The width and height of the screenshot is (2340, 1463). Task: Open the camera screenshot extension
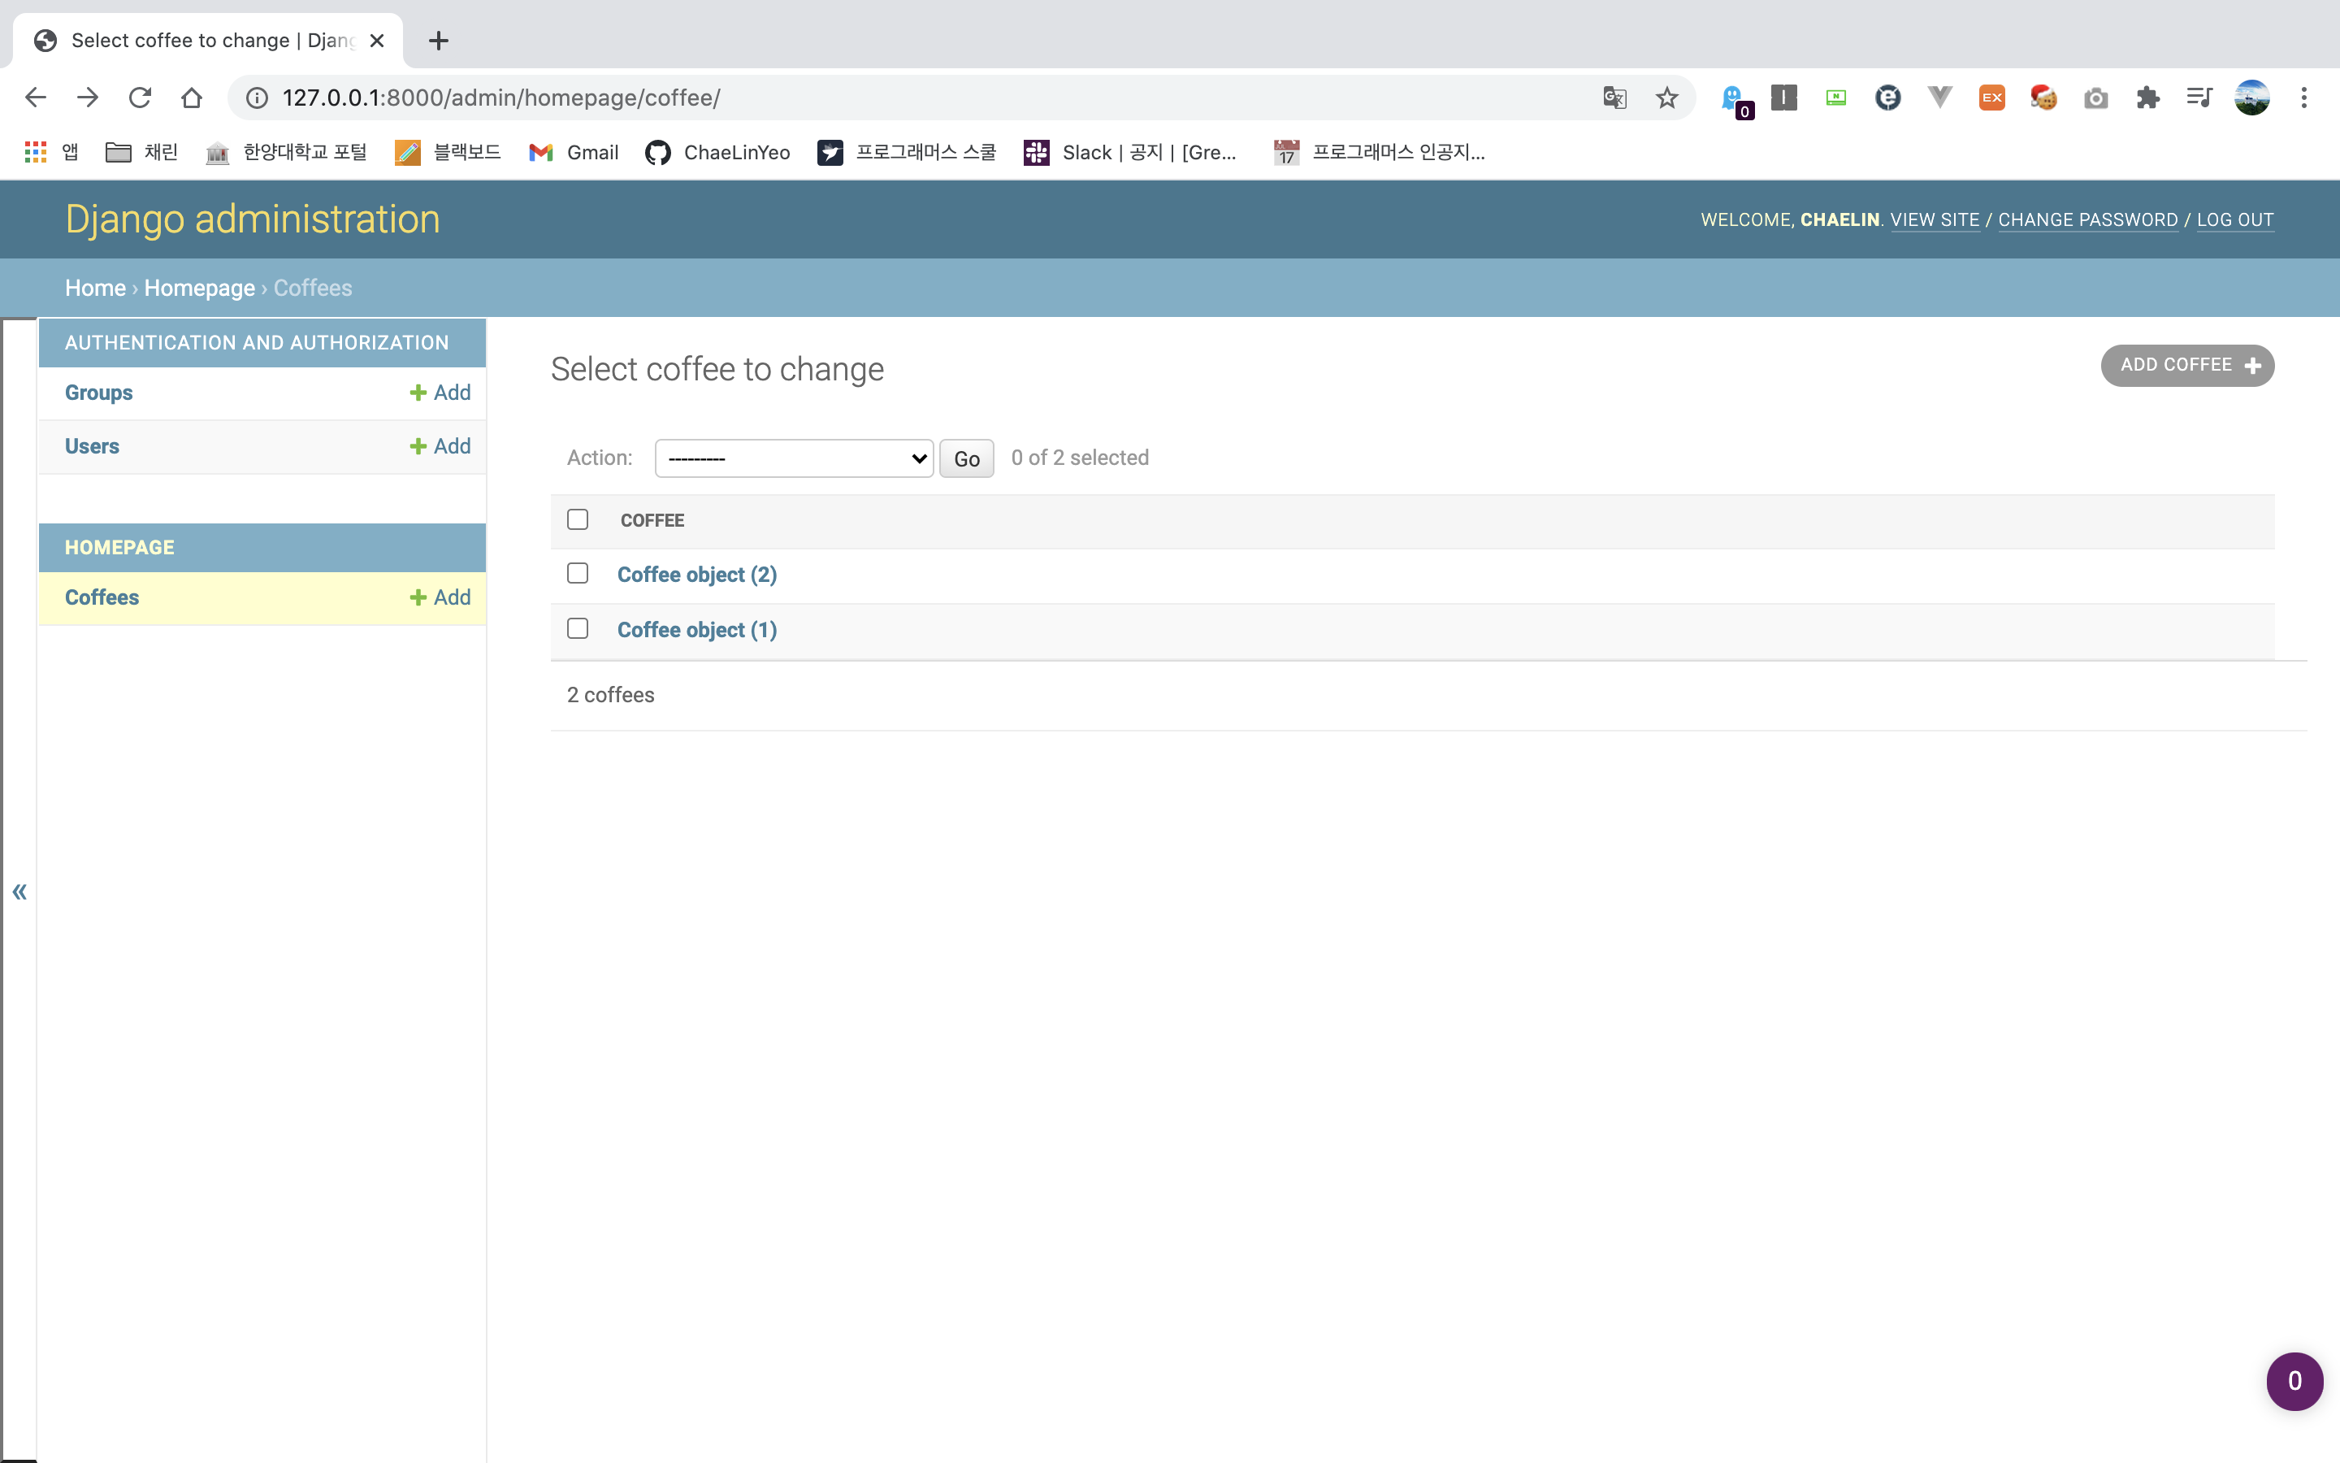click(2095, 98)
